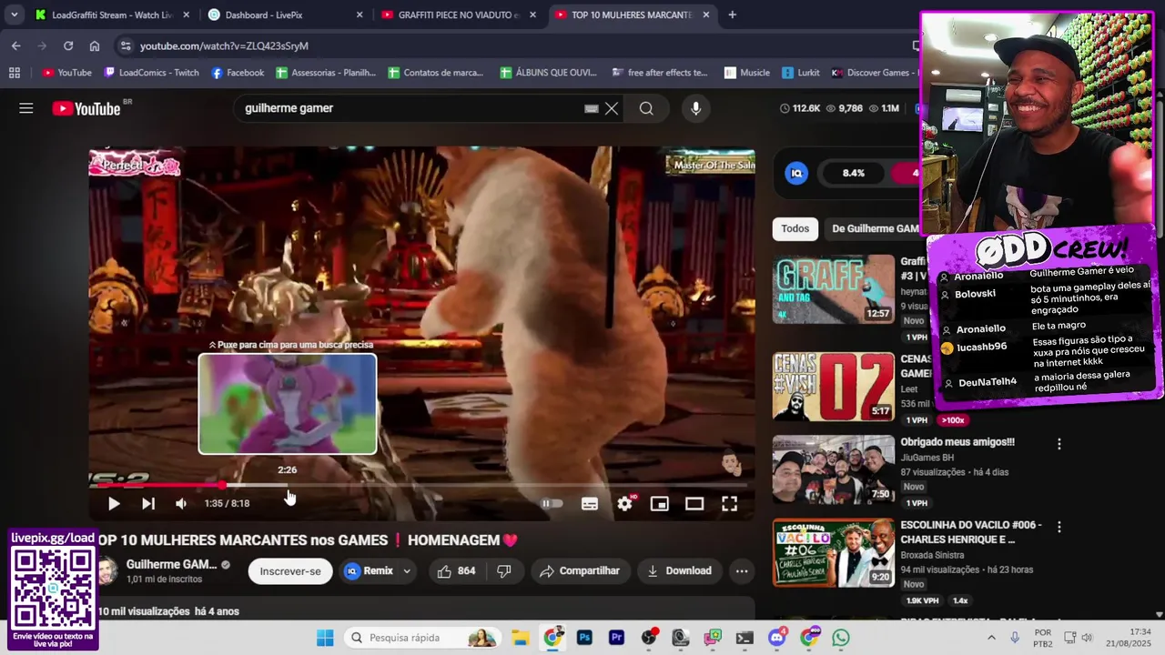The width and height of the screenshot is (1165, 655).
Task: Open 'ESCOLINHA DO VACILO #006' video title
Action: point(970,532)
